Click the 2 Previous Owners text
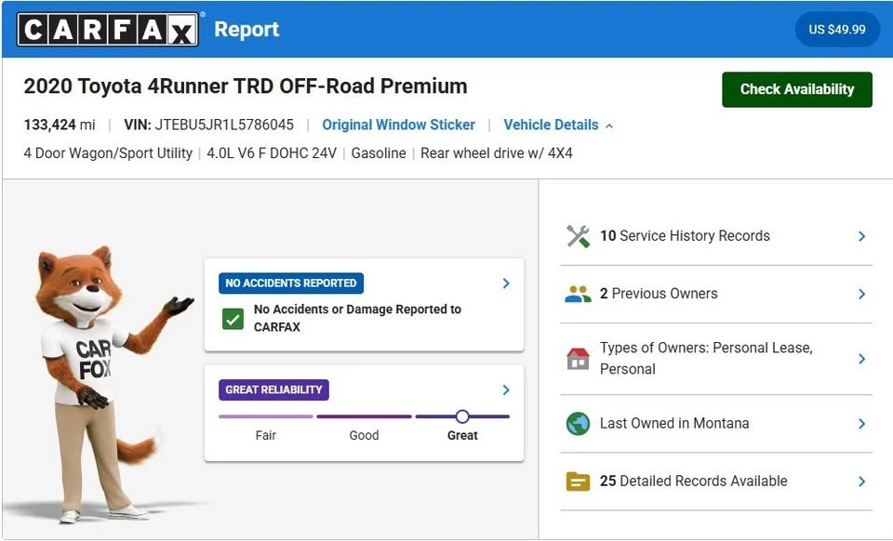893x541 pixels. tap(659, 294)
